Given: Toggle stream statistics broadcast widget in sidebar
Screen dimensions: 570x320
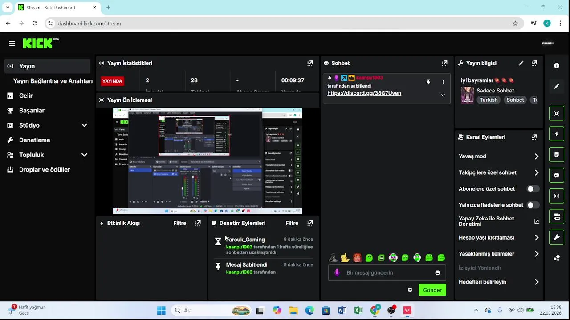Looking at the screenshot, I should 557,196.
